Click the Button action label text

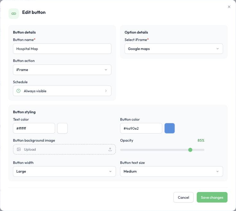coord(24,61)
